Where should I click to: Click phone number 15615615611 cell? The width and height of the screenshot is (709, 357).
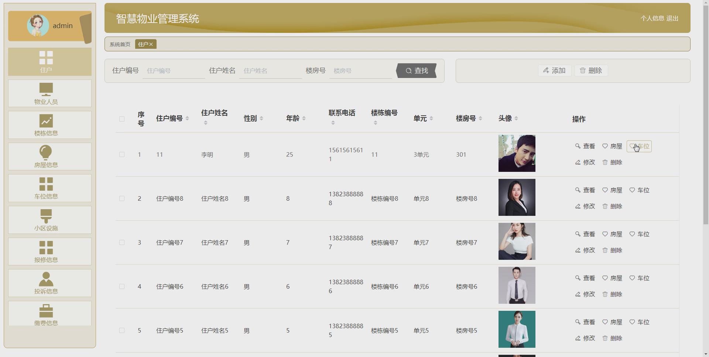[x=346, y=155]
